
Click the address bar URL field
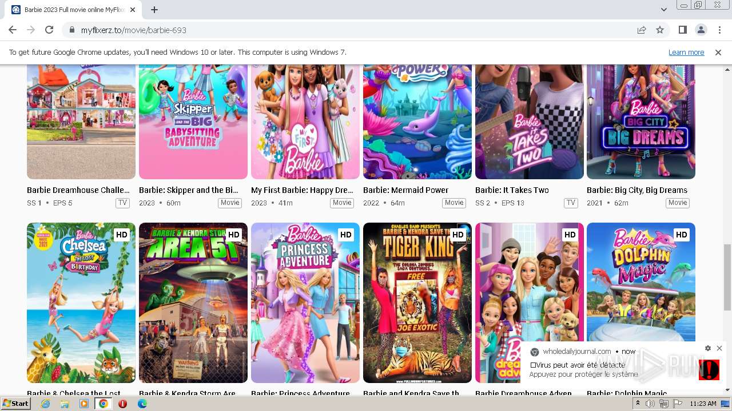pos(349,30)
